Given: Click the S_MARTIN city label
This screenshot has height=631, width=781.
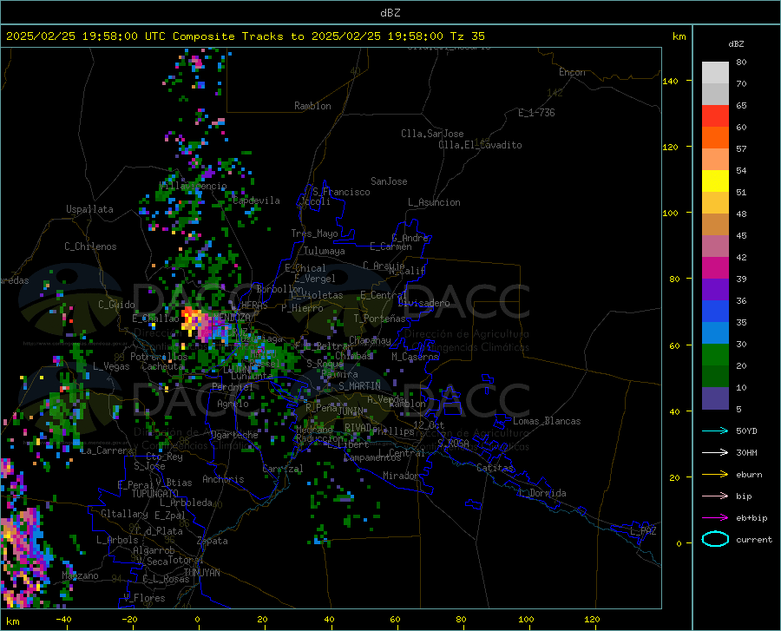Looking at the screenshot, I should coord(359,386).
